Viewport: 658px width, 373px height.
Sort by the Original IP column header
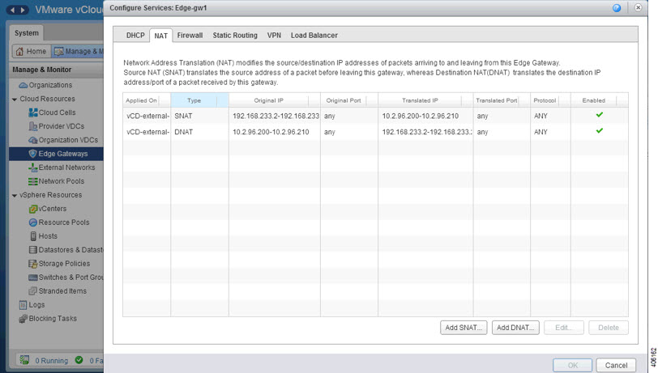(x=275, y=100)
